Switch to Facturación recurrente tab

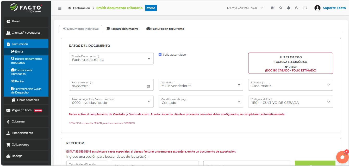tap(165, 29)
